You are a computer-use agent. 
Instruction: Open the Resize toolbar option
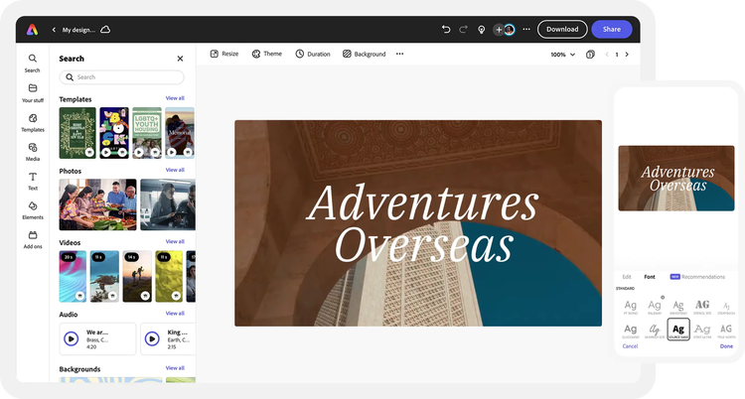(224, 54)
